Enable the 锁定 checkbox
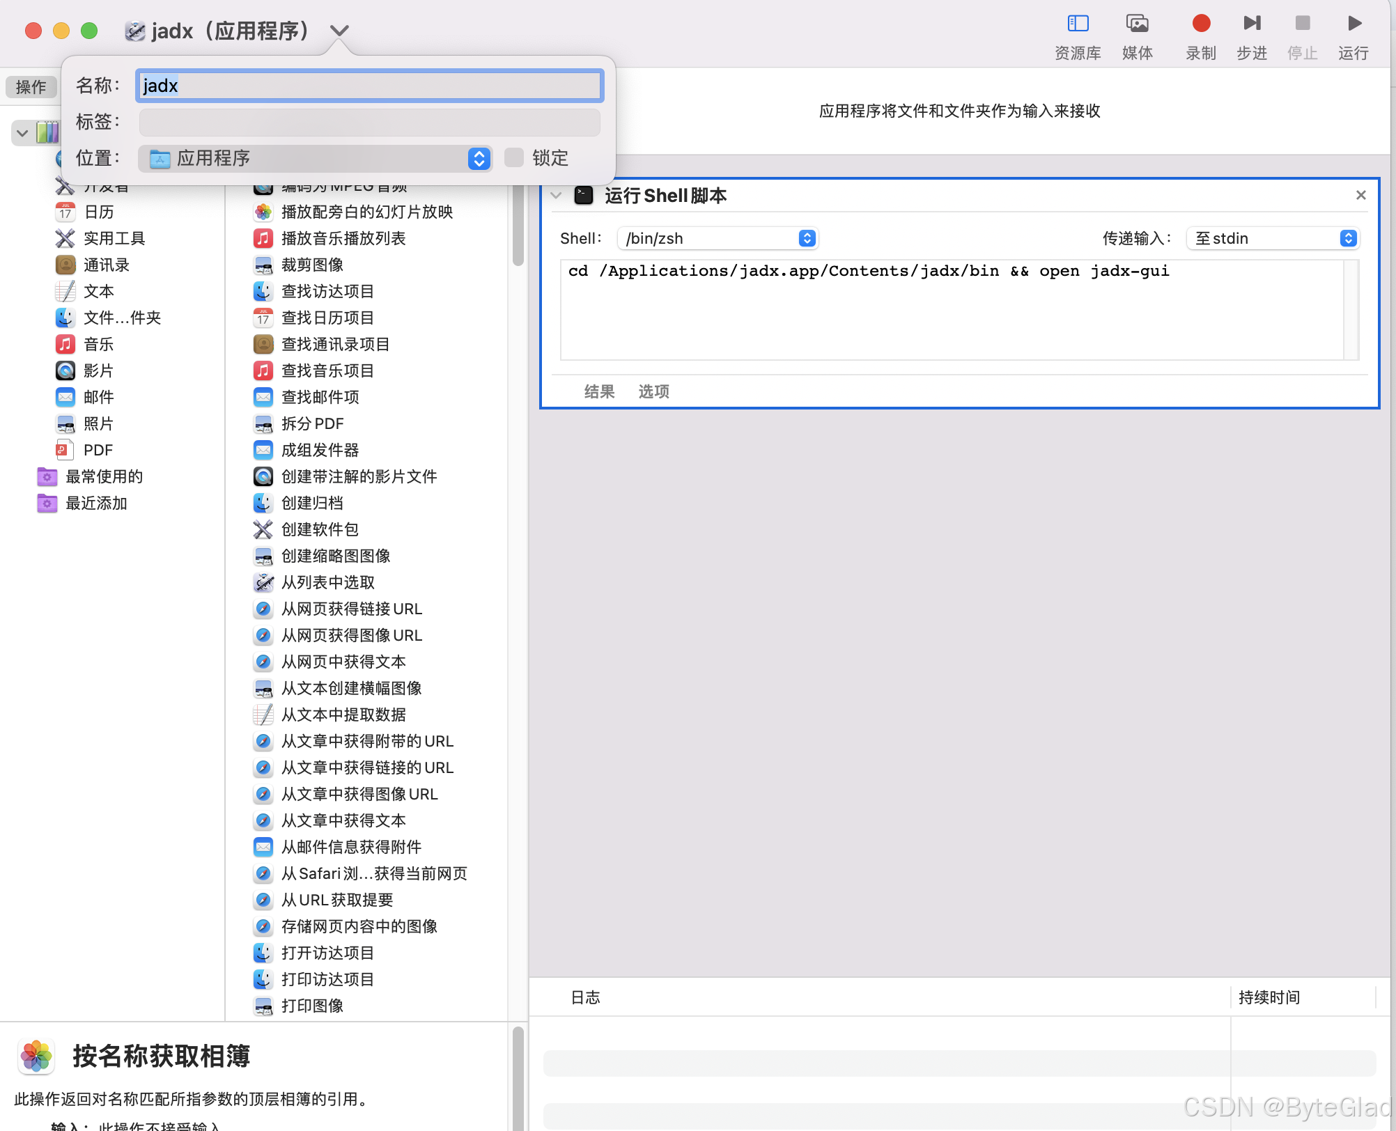Viewport: 1396px width, 1131px height. click(x=515, y=159)
